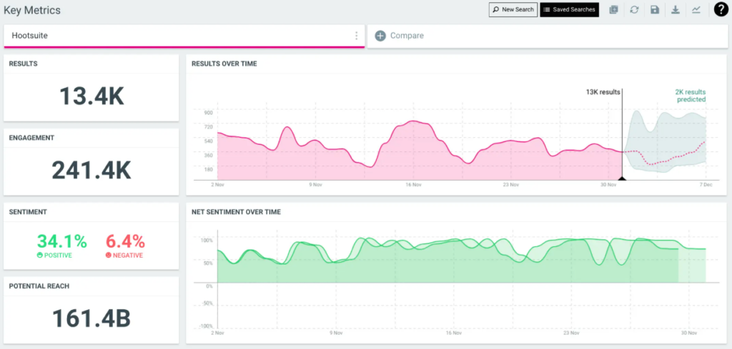Click the pink results peak near 16 Nov
732x349 pixels.
(413, 122)
